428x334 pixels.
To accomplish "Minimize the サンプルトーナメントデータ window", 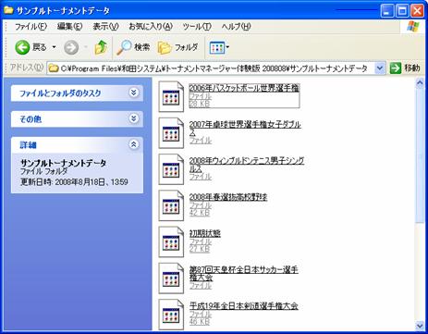I will click(x=387, y=11).
